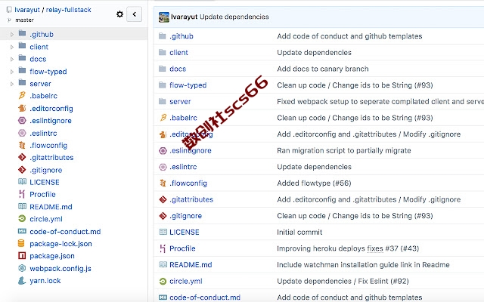Expand the client folder arrow in the sidebar
The height and width of the screenshot is (302, 484).
coord(12,47)
